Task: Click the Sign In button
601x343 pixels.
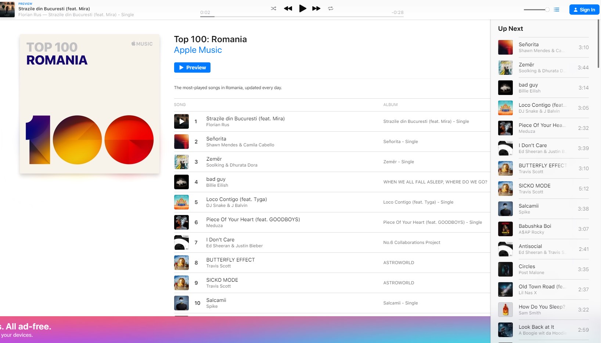Action: (584, 10)
